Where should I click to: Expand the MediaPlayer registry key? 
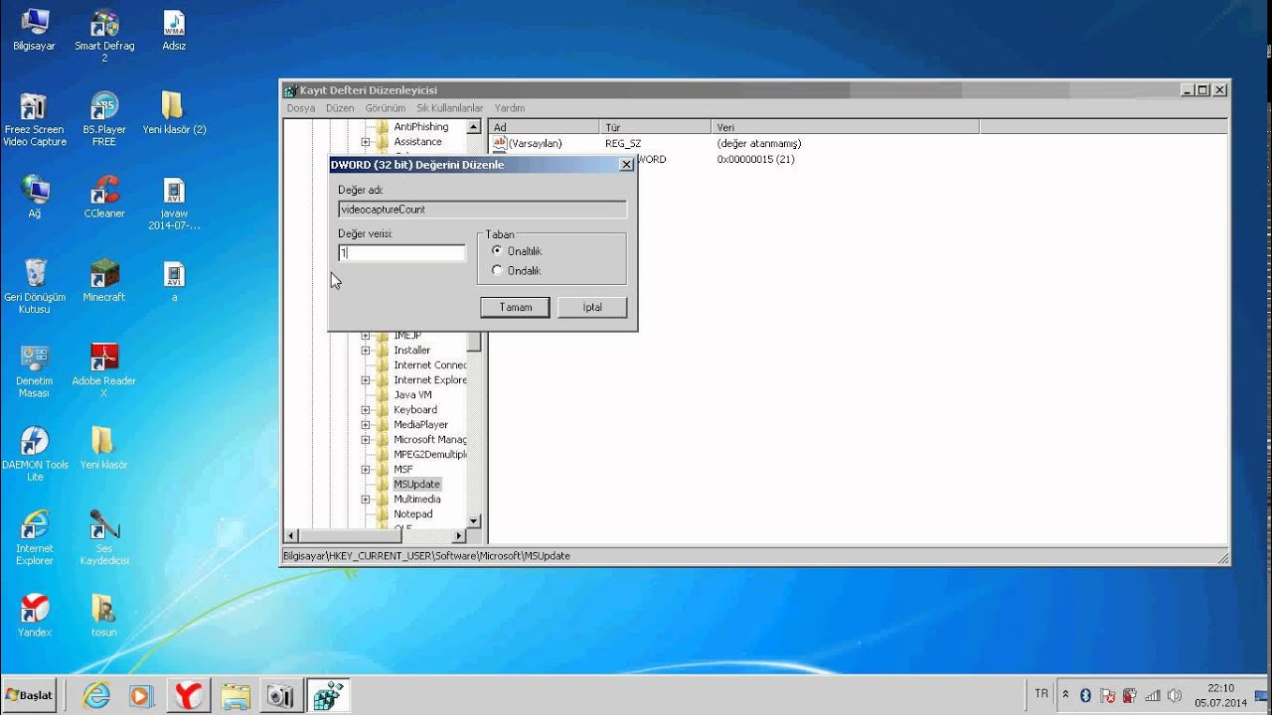pos(366,425)
